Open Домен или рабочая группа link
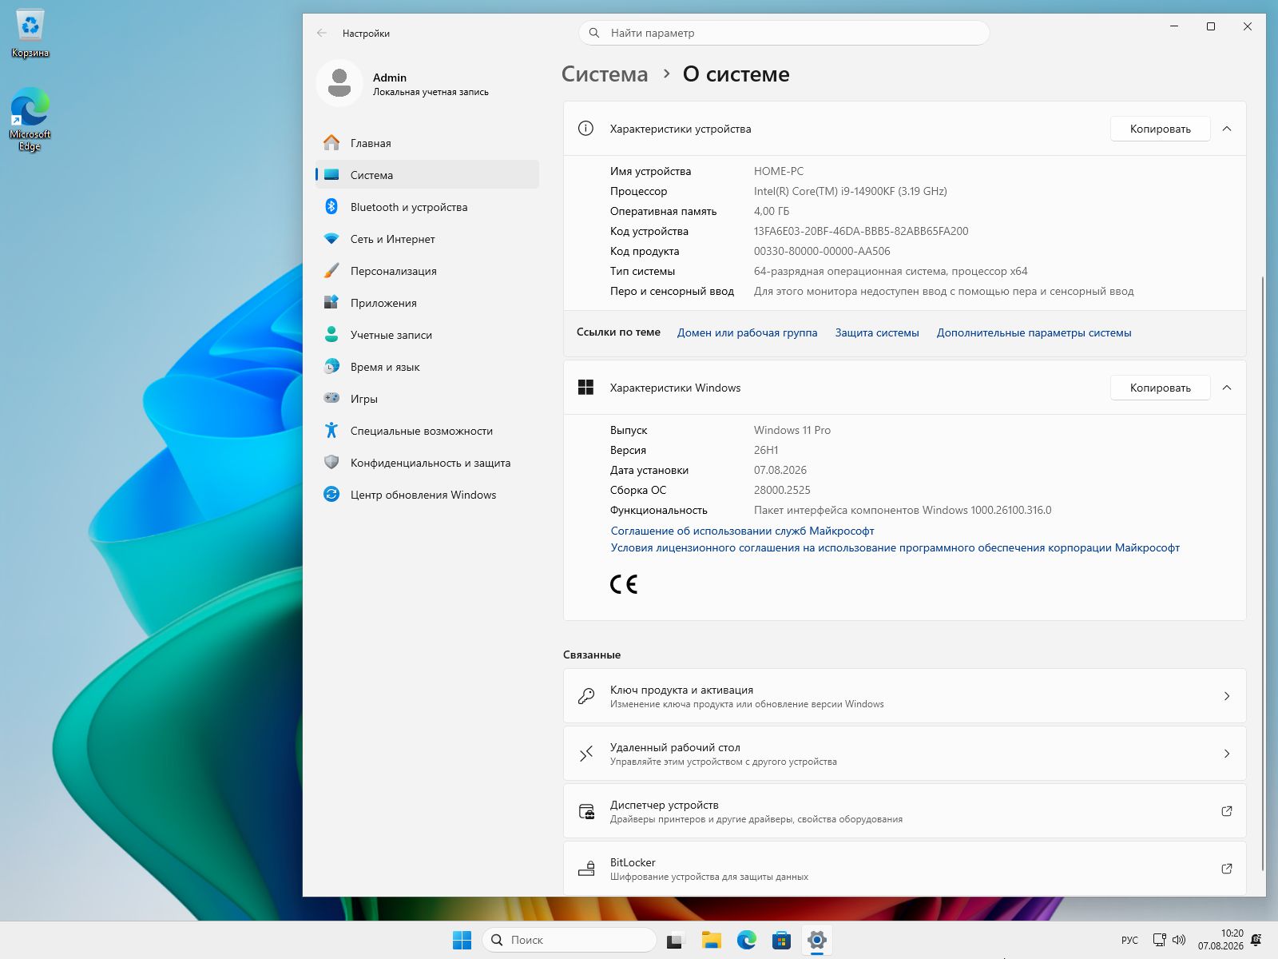 point(747,332)
